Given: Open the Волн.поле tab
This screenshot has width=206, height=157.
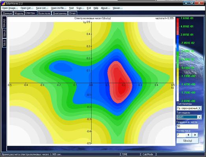Looking at the screenshot, I should (x=44, y=13).
